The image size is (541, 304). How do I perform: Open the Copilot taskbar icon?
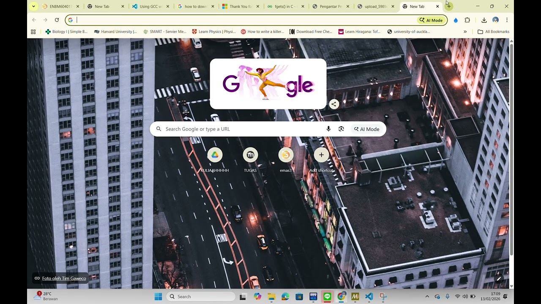(257, 296)
